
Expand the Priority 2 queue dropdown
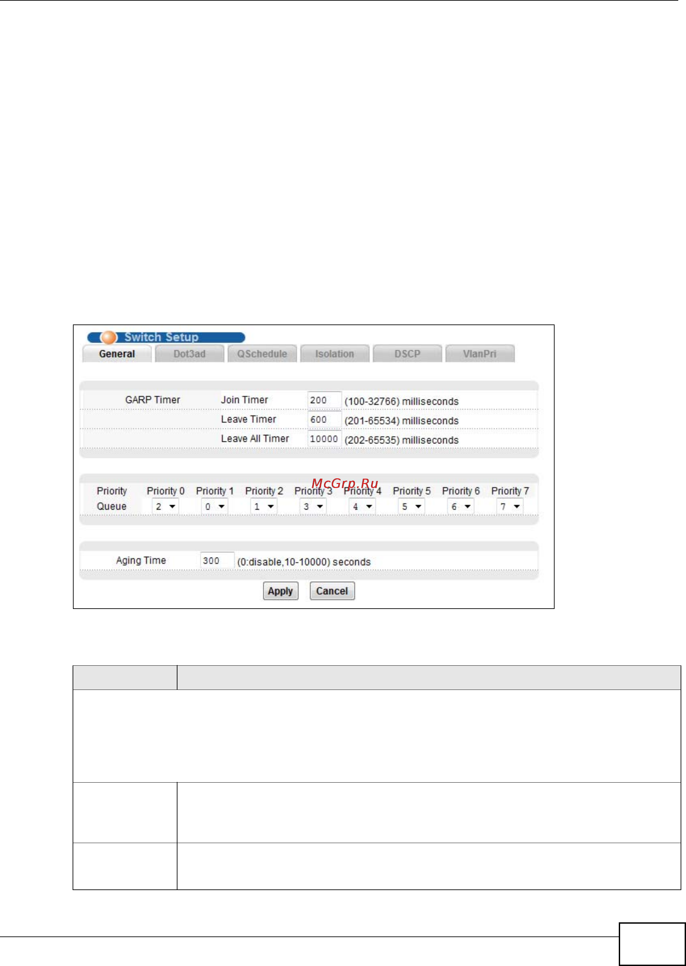[264, 507]
